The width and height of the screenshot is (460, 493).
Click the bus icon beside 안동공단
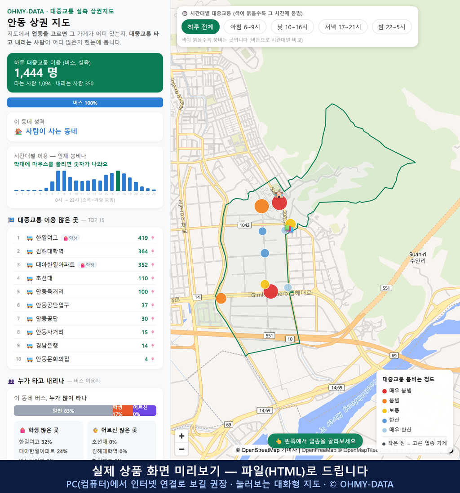(x=30, y=319)
